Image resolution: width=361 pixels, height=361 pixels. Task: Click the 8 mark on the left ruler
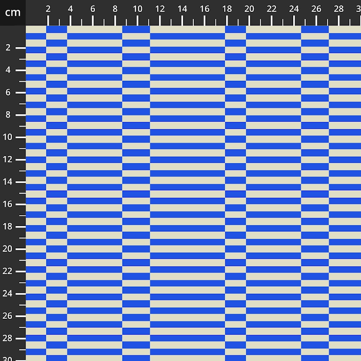8,115
